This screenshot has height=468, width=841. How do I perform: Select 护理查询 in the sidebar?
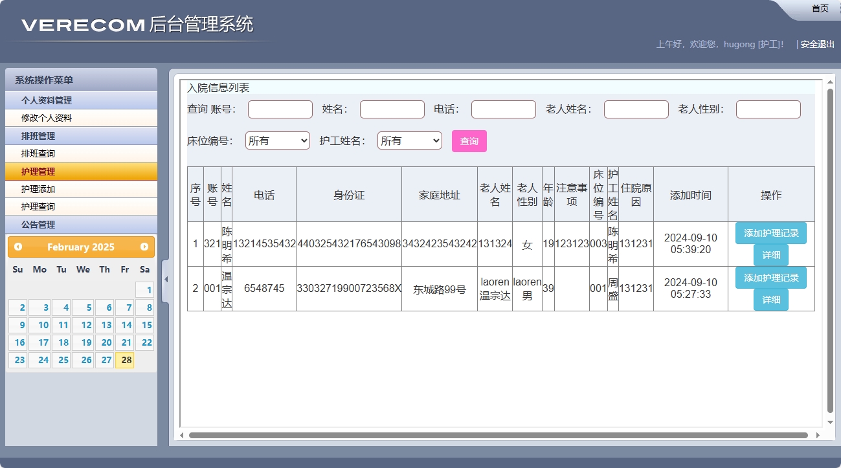80,206
